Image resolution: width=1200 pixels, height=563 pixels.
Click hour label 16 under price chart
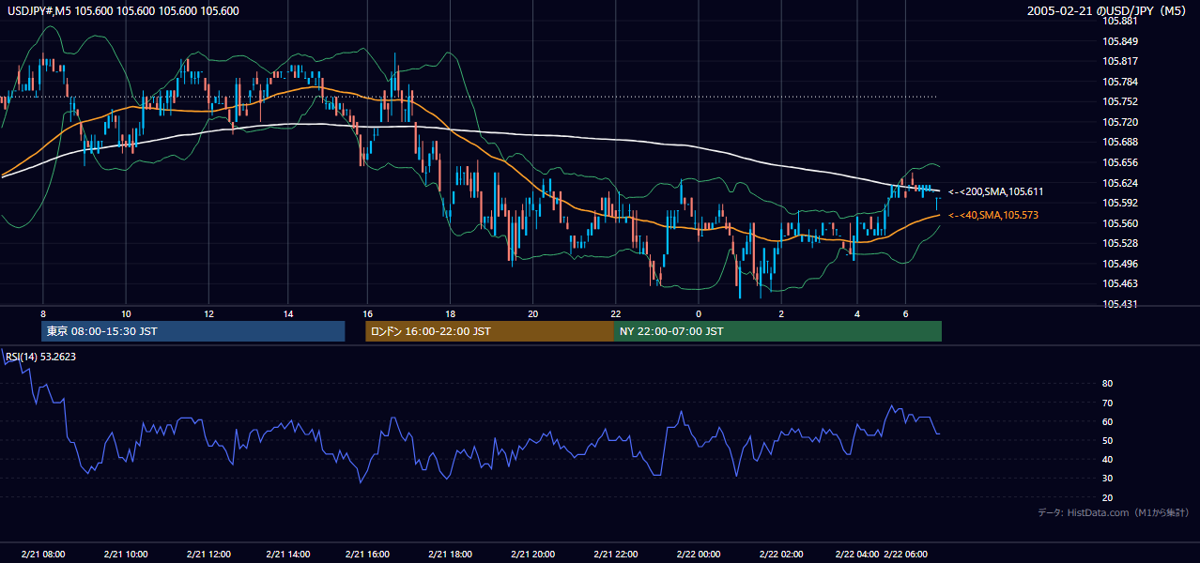369,313
